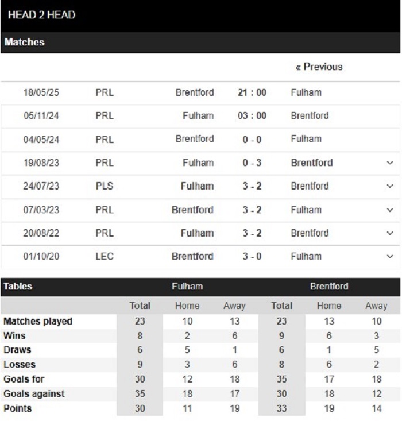Click the Goals for row label
402x421 pixels.
tap(24, 379)
